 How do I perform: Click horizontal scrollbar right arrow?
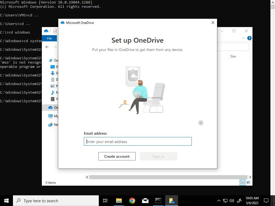coord(250,177)
